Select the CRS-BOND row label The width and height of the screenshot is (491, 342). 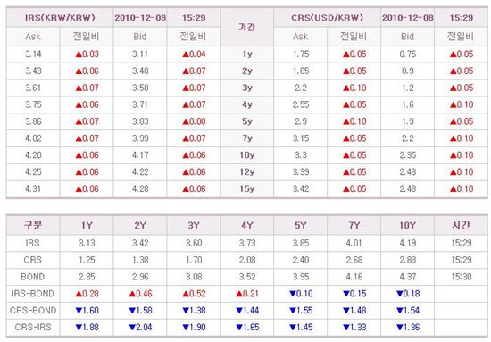[x=33, y=311]
